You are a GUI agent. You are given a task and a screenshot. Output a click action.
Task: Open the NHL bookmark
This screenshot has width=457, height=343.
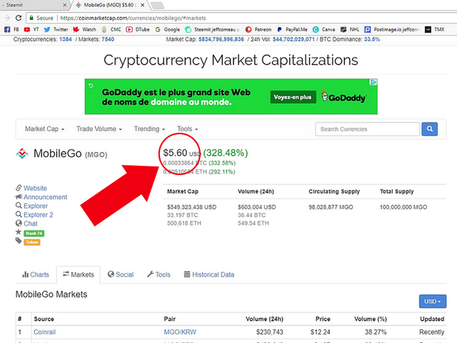(350, 29)
